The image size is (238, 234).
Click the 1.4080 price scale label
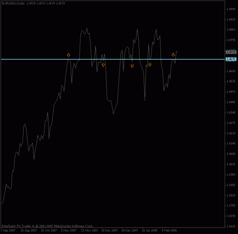coord(231,154)
